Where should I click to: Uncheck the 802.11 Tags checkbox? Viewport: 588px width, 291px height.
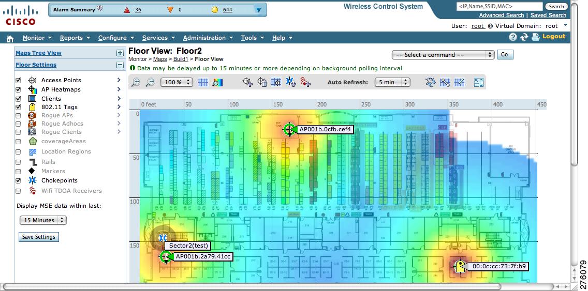tap(18, 107)
